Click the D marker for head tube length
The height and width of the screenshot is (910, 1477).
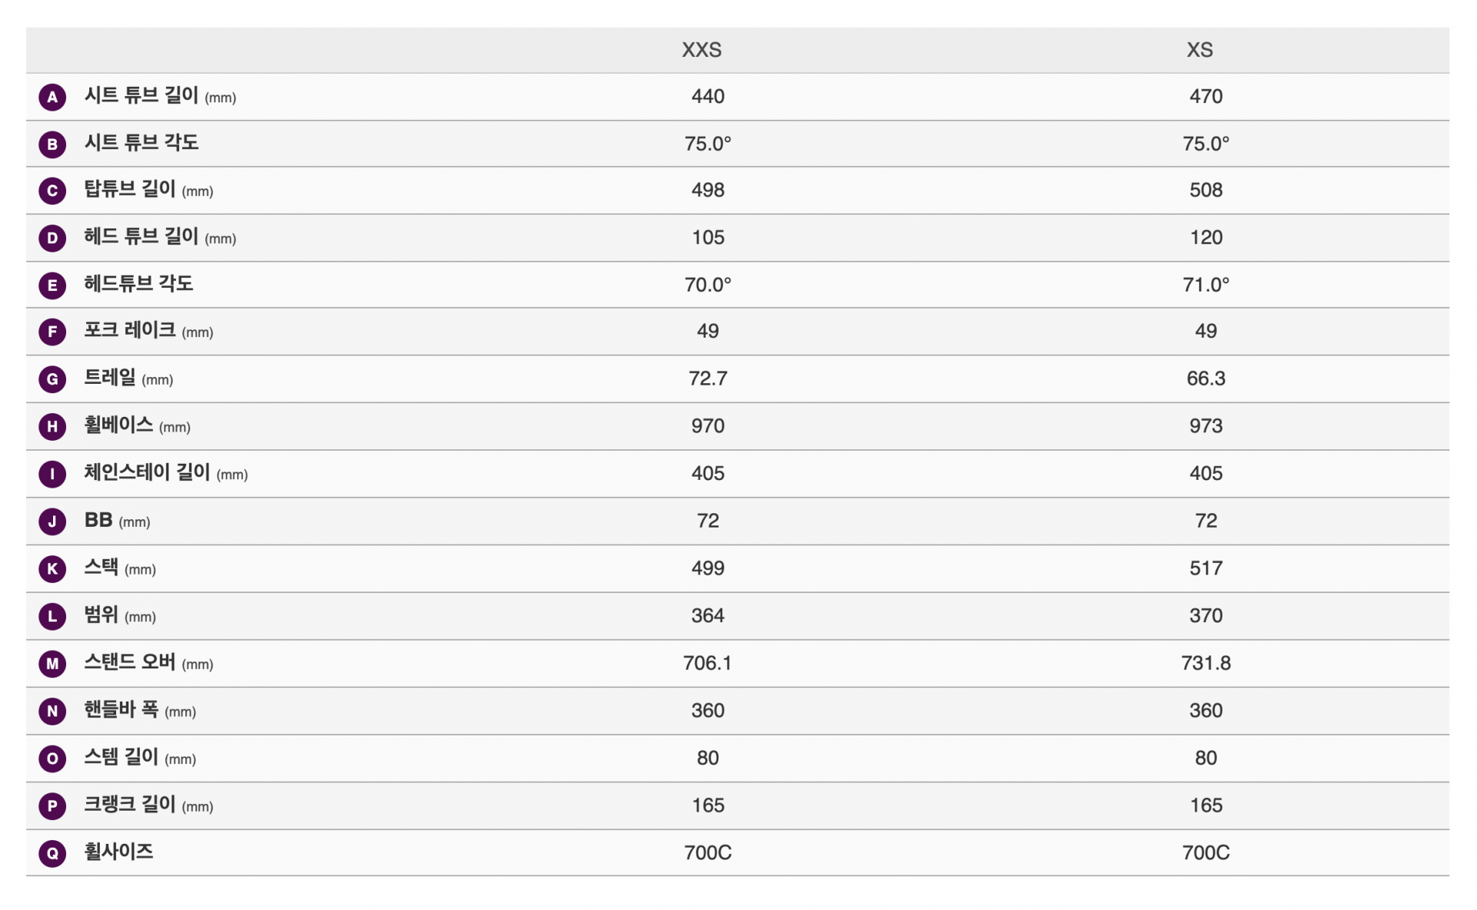[x=52, y=238]
